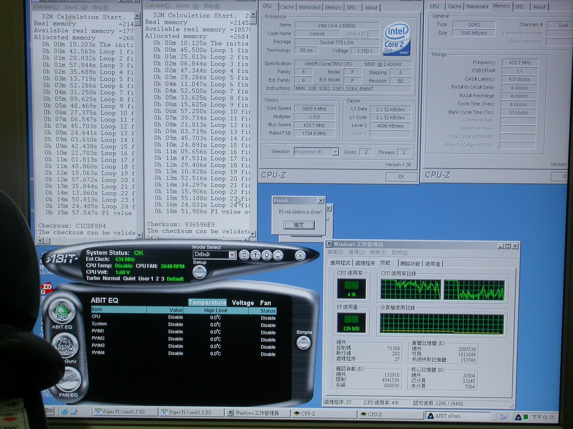Switch to the Mainboard tab in left CPU-Z

[309, 7]
